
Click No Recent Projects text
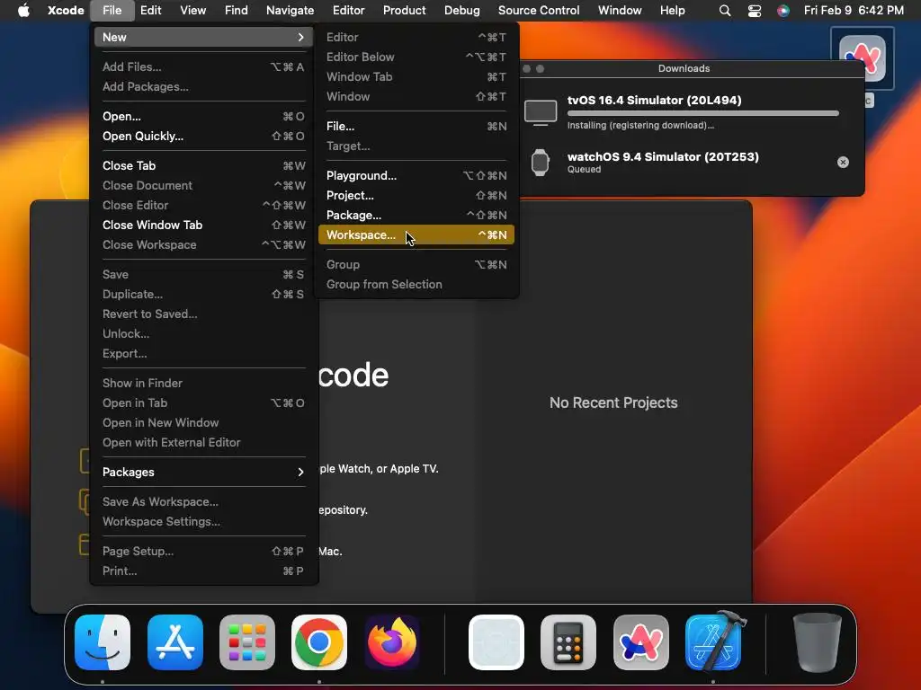point(613,402)
